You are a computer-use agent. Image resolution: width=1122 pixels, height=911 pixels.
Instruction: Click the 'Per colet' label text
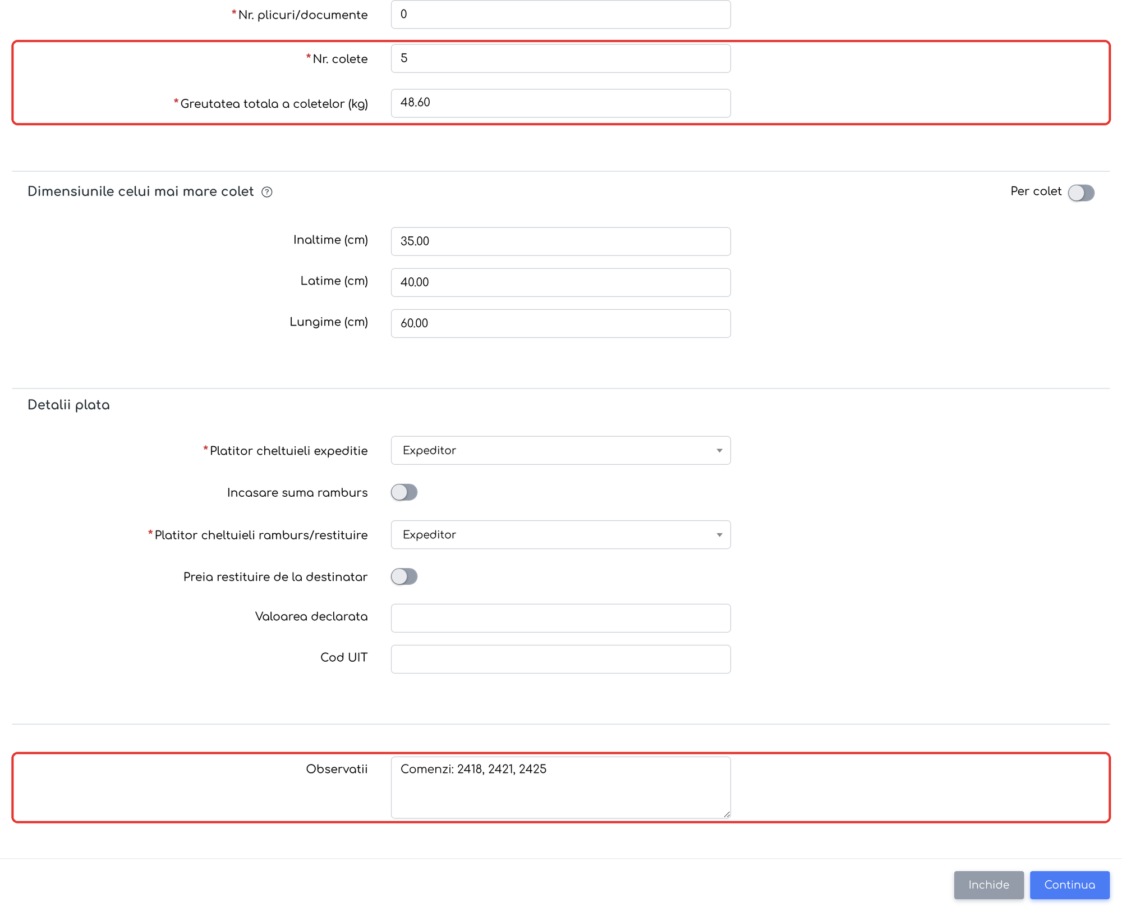pyautogui.click(x=1036, y=191)
